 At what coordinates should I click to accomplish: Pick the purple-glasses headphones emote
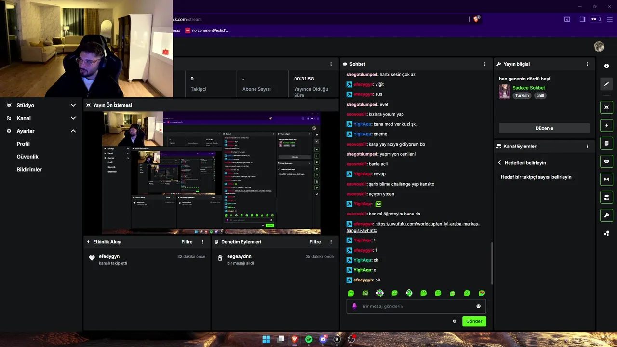click(x=380, y=293)
